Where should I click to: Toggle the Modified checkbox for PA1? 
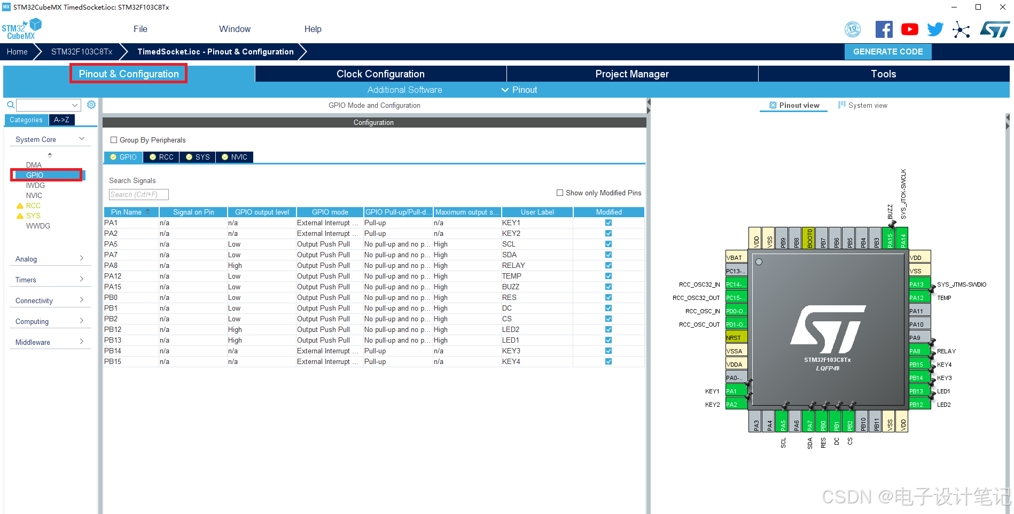coord(609,223)
